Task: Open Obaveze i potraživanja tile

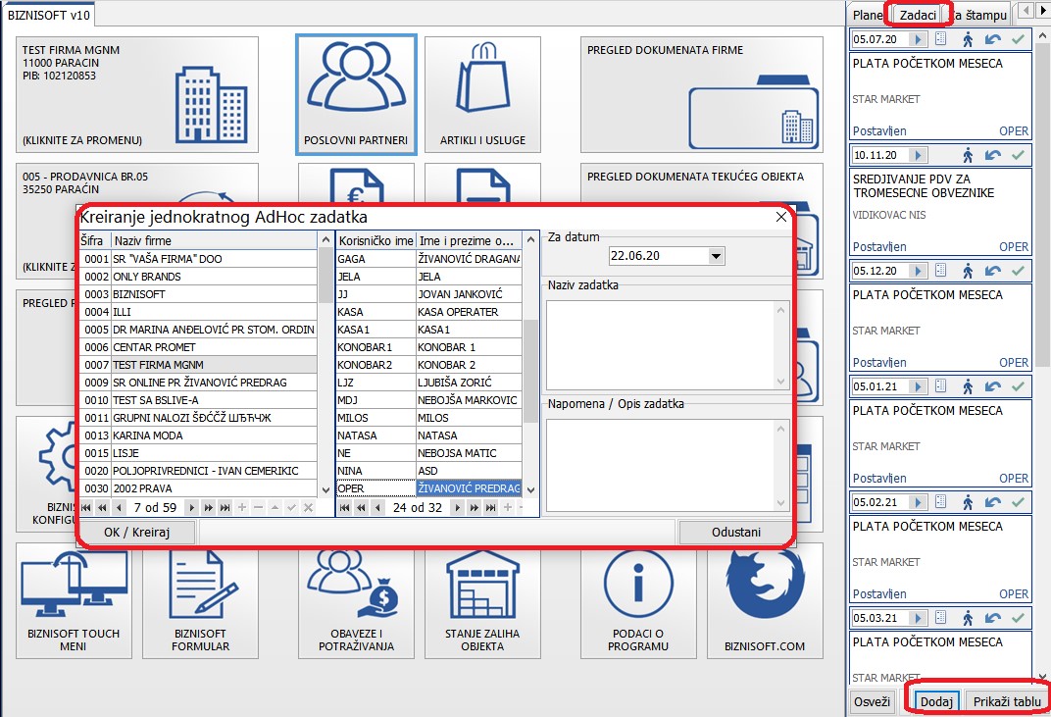Action: click(x=356, y=600)
